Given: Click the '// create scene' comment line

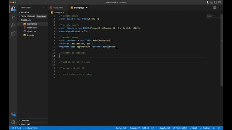Looking at the screenshot, I should tap(69, 16).
